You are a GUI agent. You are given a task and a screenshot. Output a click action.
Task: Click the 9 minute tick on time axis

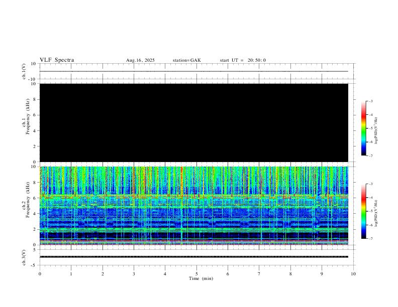tap(322, 274)
